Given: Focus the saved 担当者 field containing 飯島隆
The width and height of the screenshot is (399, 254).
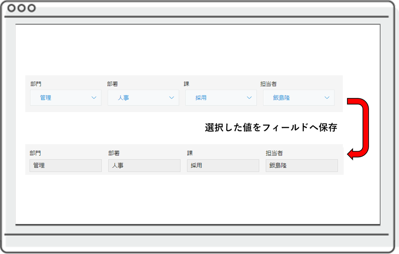Looking at the screenshot, I should tap(302, 165).
